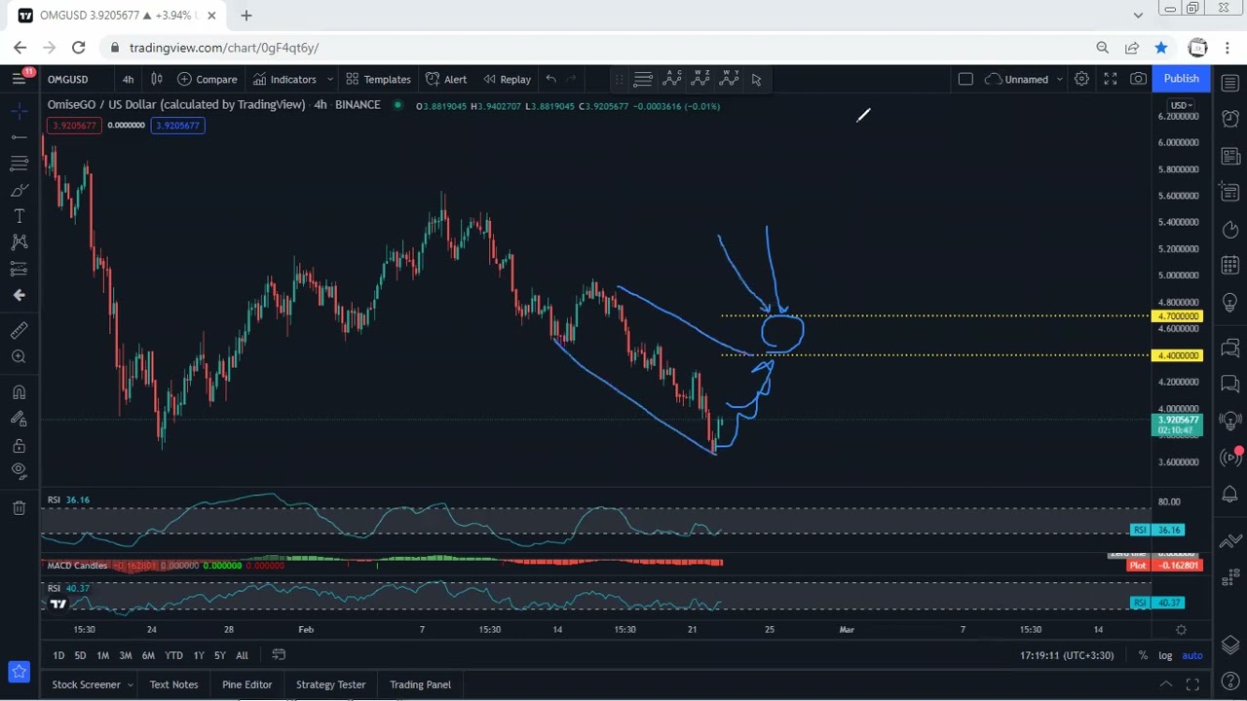Open chart settings gear in top toolbar
Viewport: 1247px width, 701px height.
click(x=1081, y=79)
